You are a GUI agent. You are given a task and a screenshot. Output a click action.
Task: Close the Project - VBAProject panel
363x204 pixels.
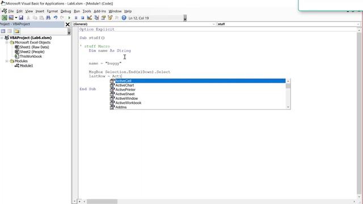(x=67, y=24)
